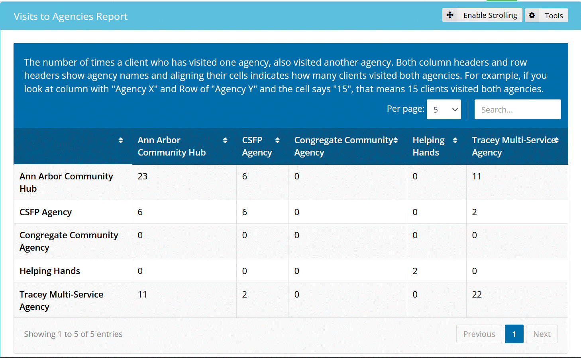Image resolution: width=581 pixels, height=358 pixels.
Task: Click inside the Search field
Action: (517, 109)
